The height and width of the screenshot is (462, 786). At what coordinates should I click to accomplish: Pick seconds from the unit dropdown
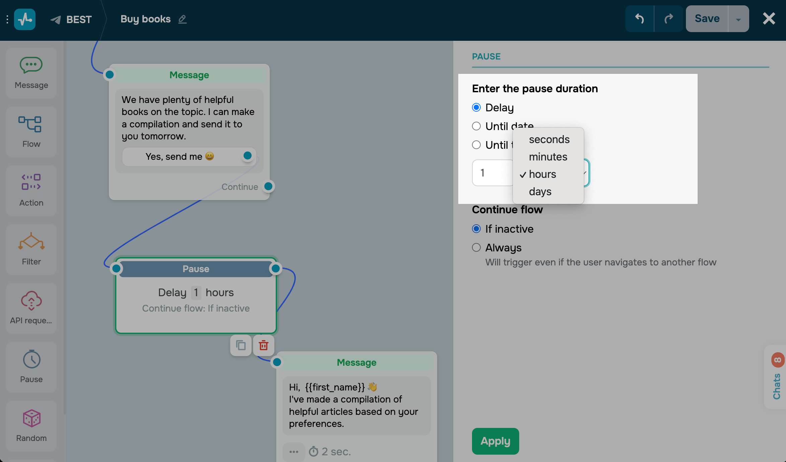(x=549, y=139)
